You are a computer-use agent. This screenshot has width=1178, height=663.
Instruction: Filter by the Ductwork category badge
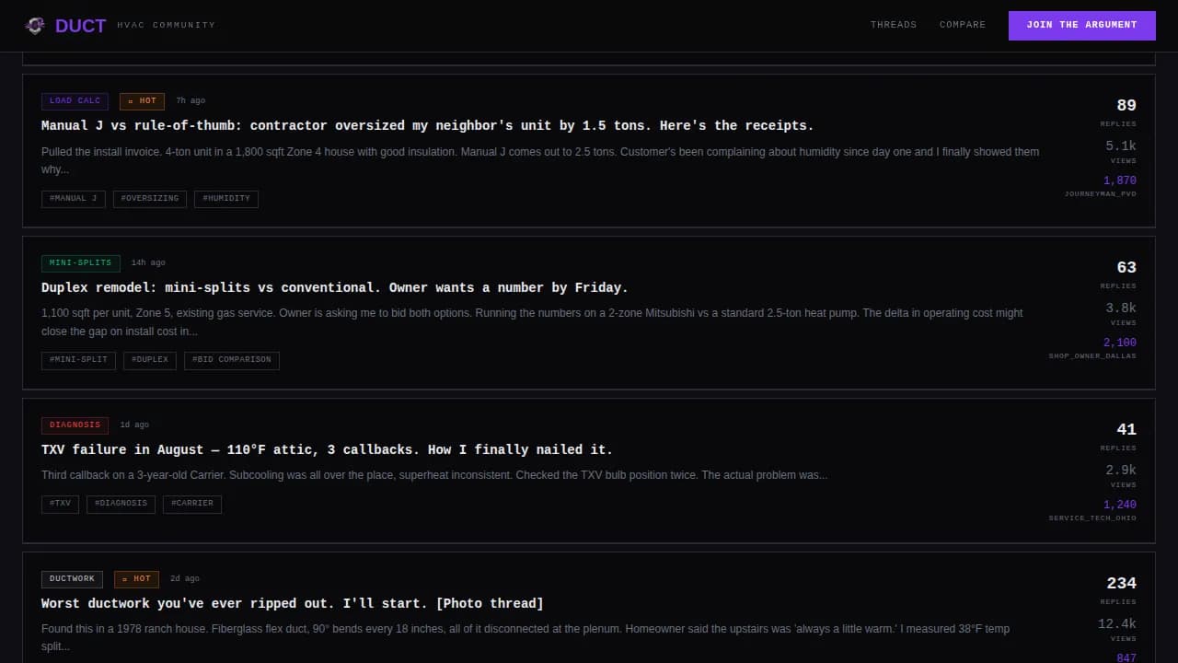[x=72, y=579]
